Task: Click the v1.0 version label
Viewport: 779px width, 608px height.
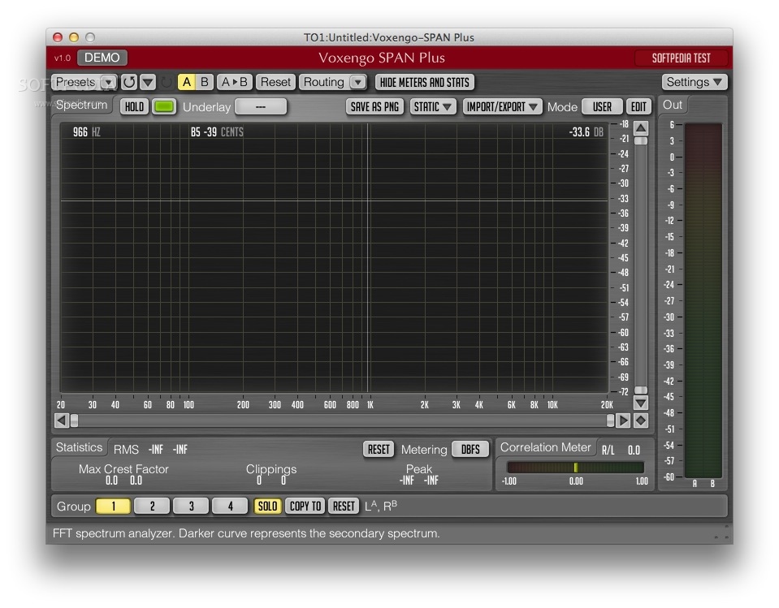Action: 62,58
